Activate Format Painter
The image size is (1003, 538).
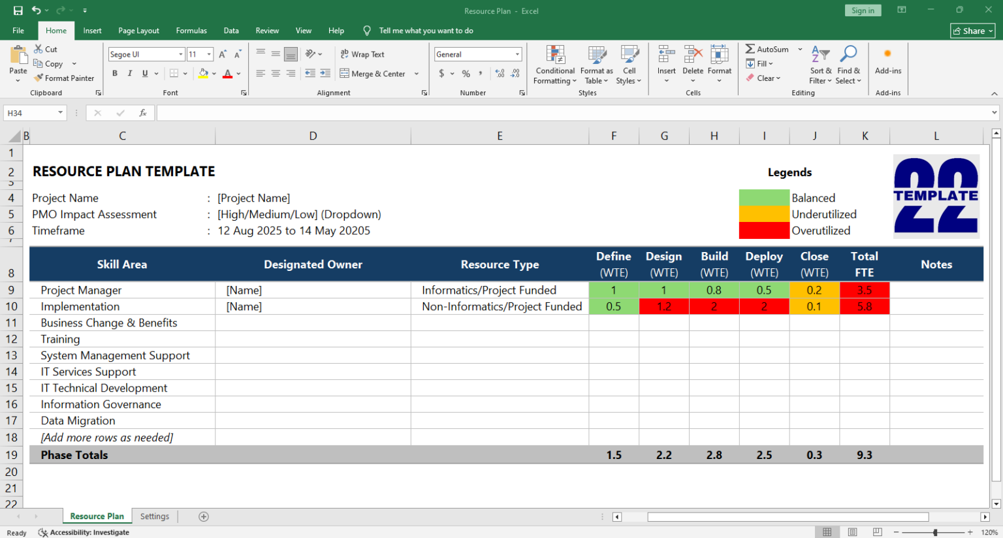tap(64, 78)
